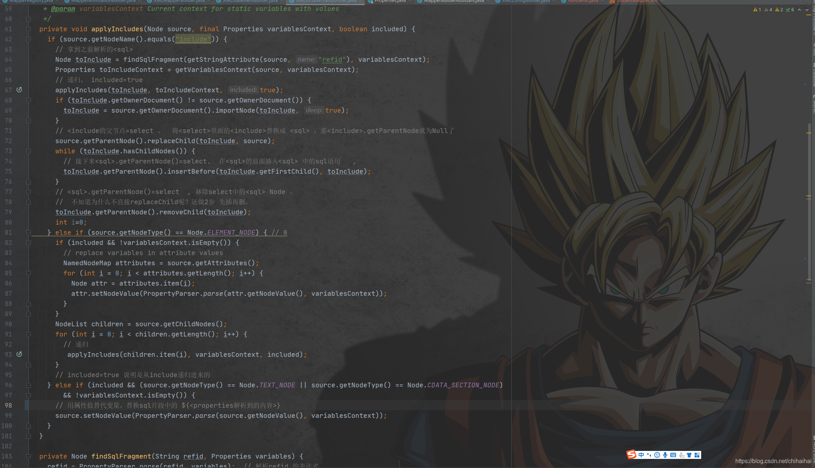The height and width of the screenshot is (468, 815).
Task: Click @param tag on line 59
Action: pos(63,9)
